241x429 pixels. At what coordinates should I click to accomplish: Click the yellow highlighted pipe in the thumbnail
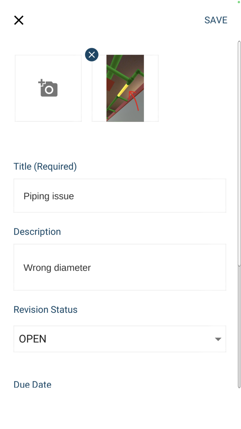(x=123, y=90)
